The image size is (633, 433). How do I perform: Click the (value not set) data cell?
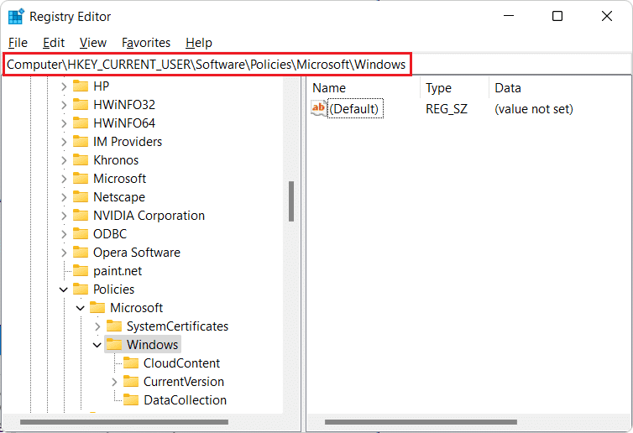click(534, 109)
